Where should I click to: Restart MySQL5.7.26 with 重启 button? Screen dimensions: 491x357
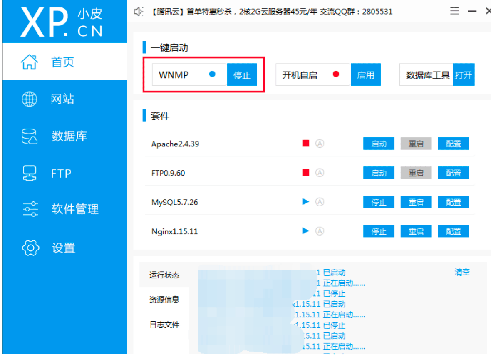(x=416, y=202)
